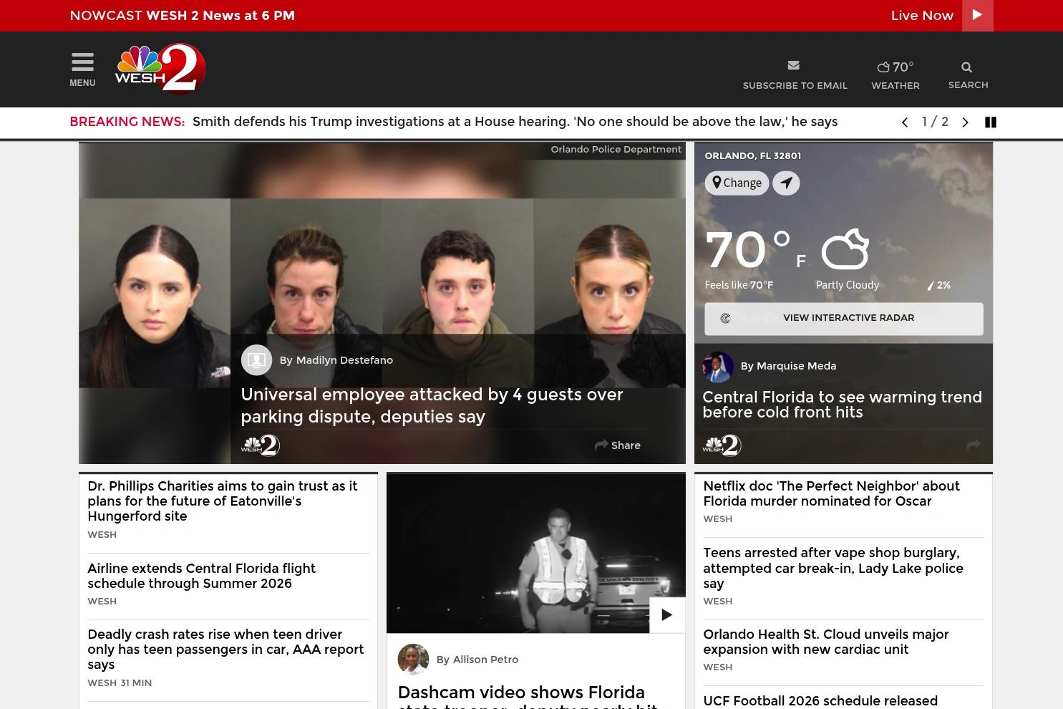Click Change location button in weather widget

click(x=737, y=183)
